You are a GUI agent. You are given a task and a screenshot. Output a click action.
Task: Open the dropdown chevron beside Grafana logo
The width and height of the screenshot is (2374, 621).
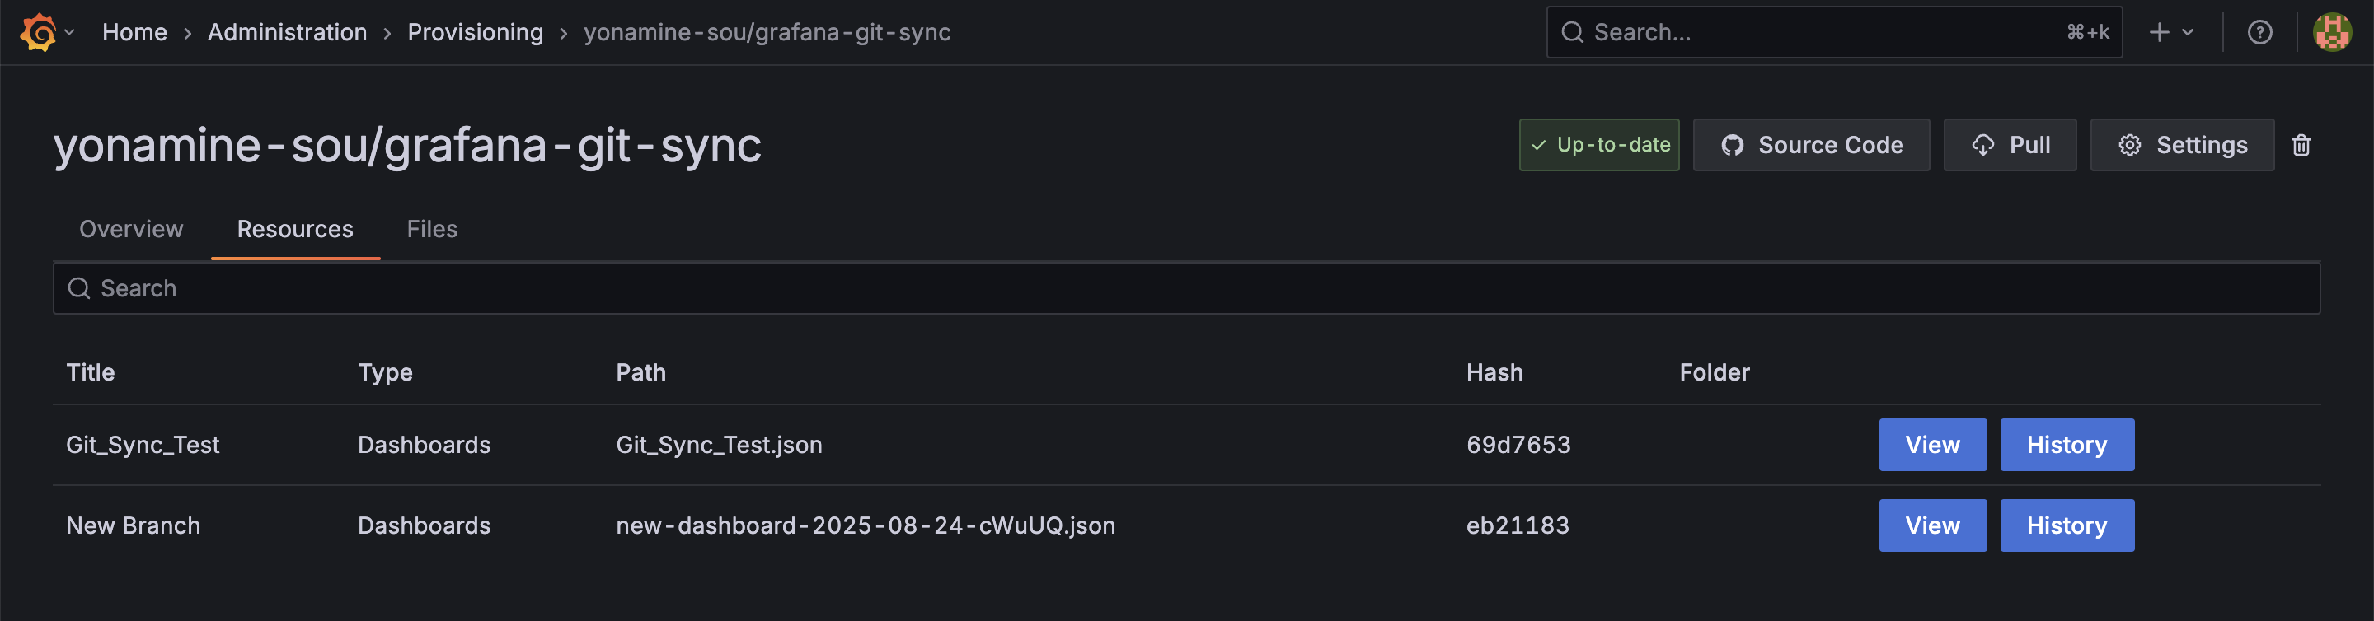[x=70, y=32]
